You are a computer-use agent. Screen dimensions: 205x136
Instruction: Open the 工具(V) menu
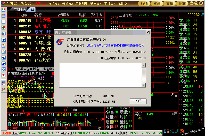[x=109, y=4]
